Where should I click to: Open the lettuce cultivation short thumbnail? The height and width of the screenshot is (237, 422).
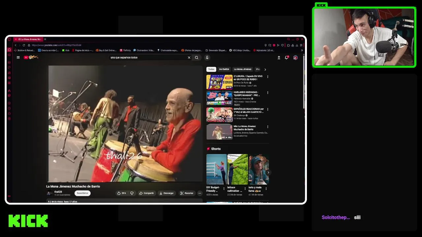[237, 169]
